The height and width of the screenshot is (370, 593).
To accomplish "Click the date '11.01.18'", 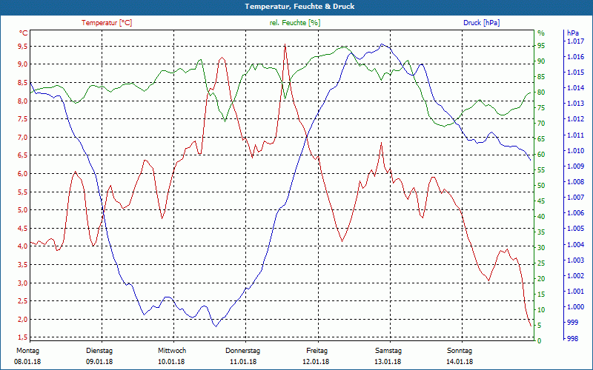I will pyautogui.click(x=243, y=362).
